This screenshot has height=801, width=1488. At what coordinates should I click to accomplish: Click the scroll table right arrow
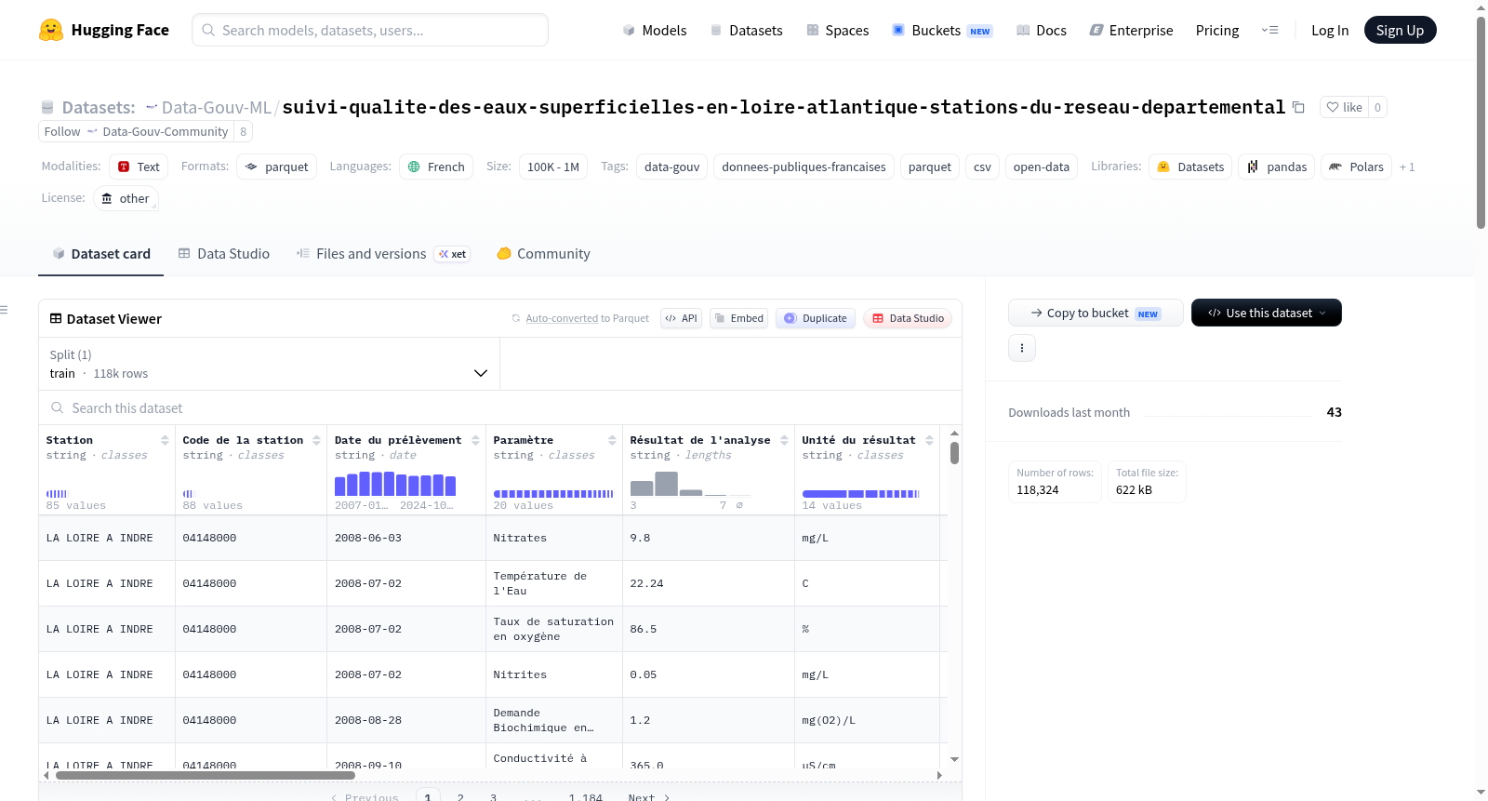939,775
